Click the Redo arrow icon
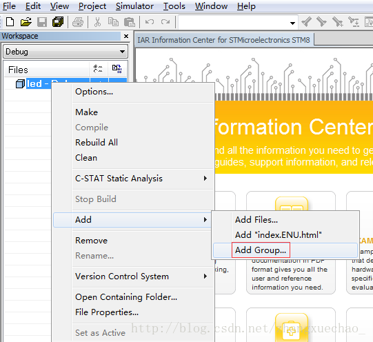The height and width of the screenshot is (342, 373). point(165,22)
